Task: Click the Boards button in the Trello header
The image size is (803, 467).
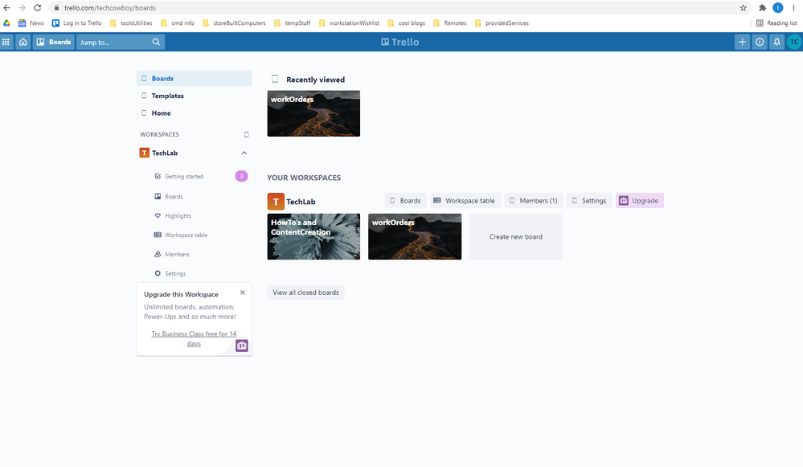Action: click(54, 42)
